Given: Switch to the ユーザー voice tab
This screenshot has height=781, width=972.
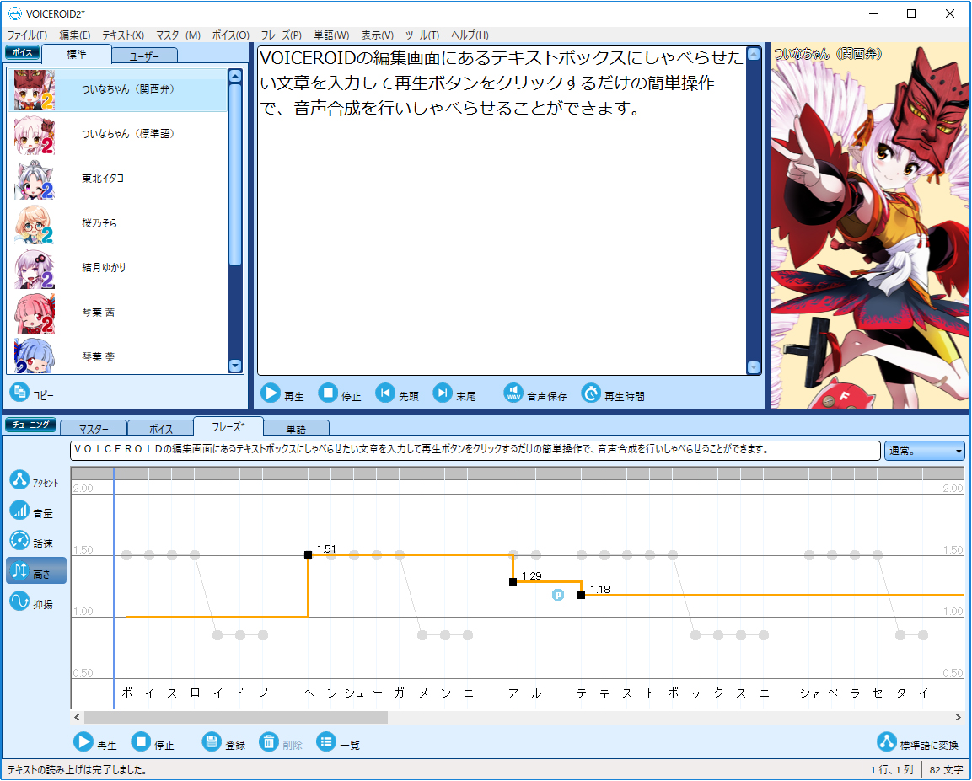Looking at the screenshot, I should (144, 56).
